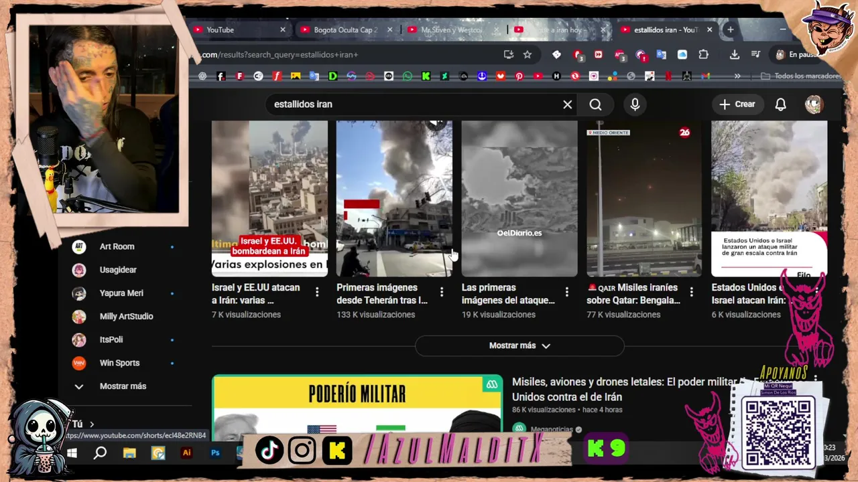Image resolution: width=858 pixels, height=482 pixels.
Task: Close the Bogota Oculta Cap 2 tab
Action: click(391, 29)
